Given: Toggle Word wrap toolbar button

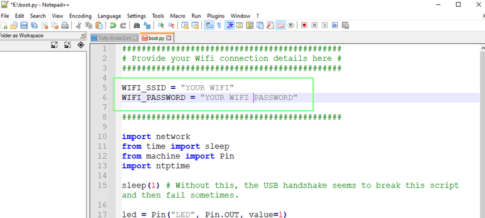Looking at the screenshot, I should tap(209, 25).
